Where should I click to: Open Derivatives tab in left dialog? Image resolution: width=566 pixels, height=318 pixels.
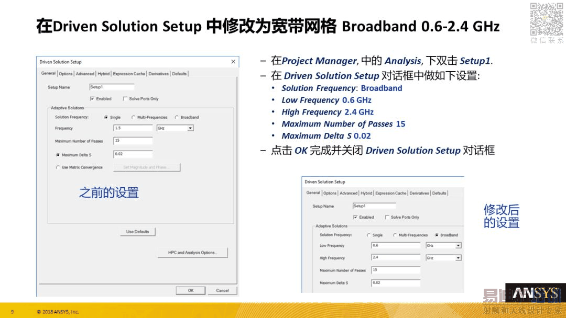[158, 74]
